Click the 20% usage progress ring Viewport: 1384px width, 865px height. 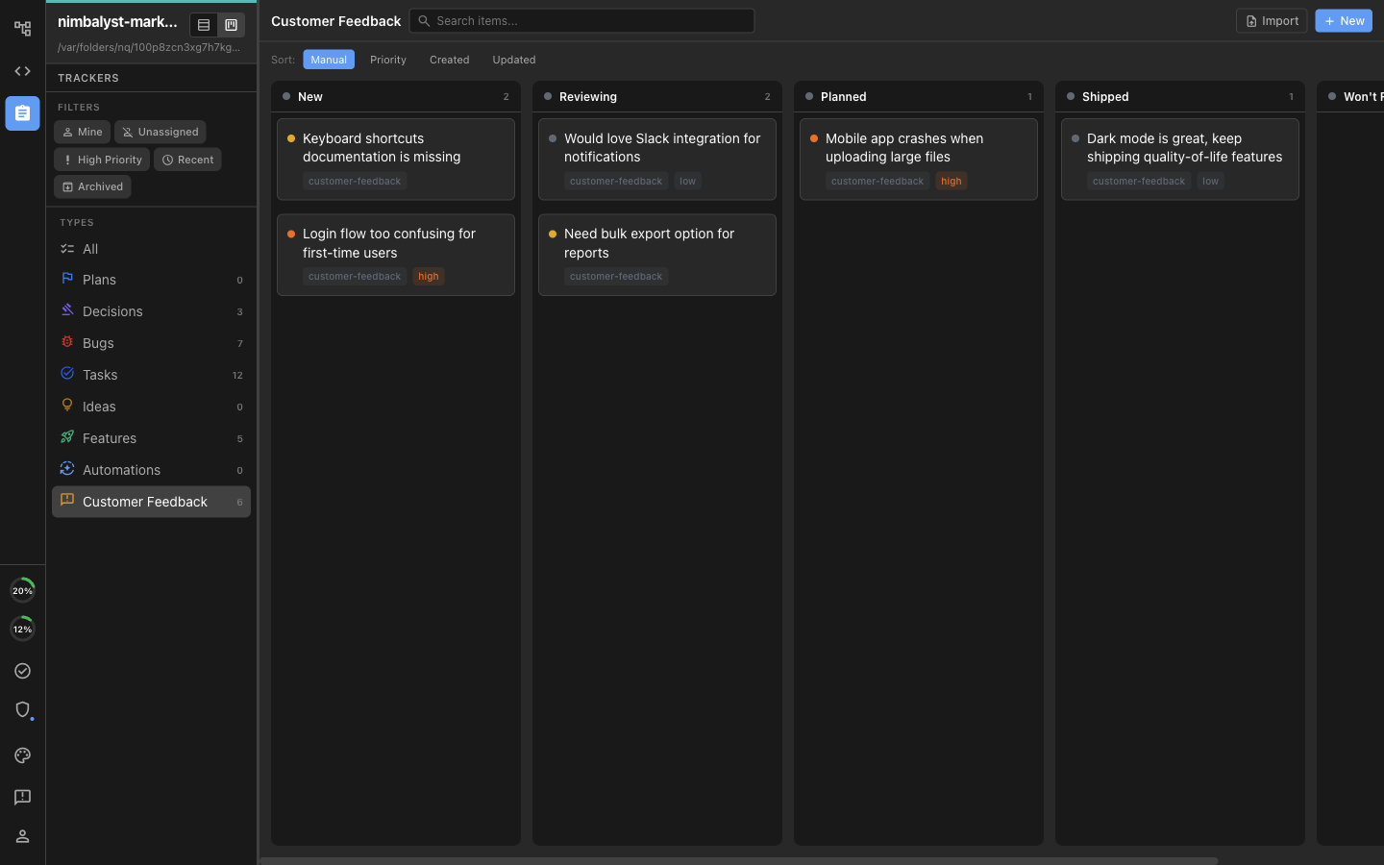click(x=22, y=590)
